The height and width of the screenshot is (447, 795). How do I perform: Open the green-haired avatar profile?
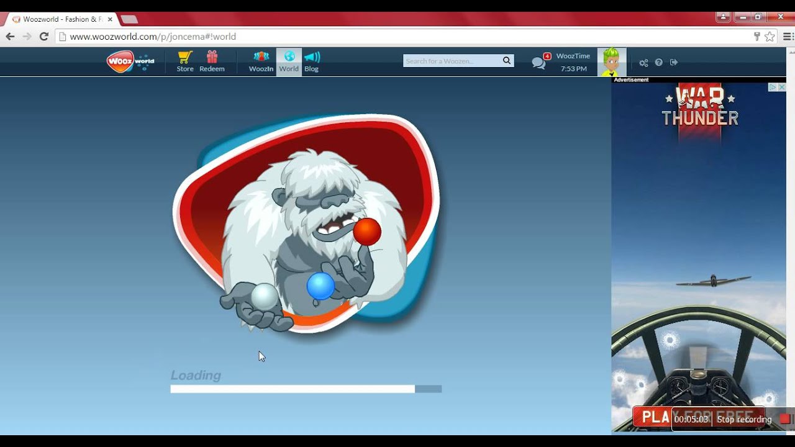[x=612, y=62]
